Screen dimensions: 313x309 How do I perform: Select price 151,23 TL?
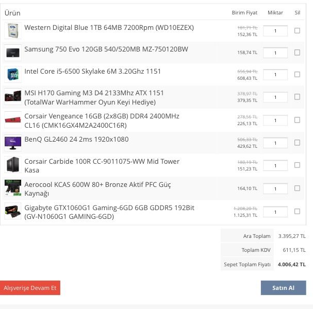tap(248, 169)
